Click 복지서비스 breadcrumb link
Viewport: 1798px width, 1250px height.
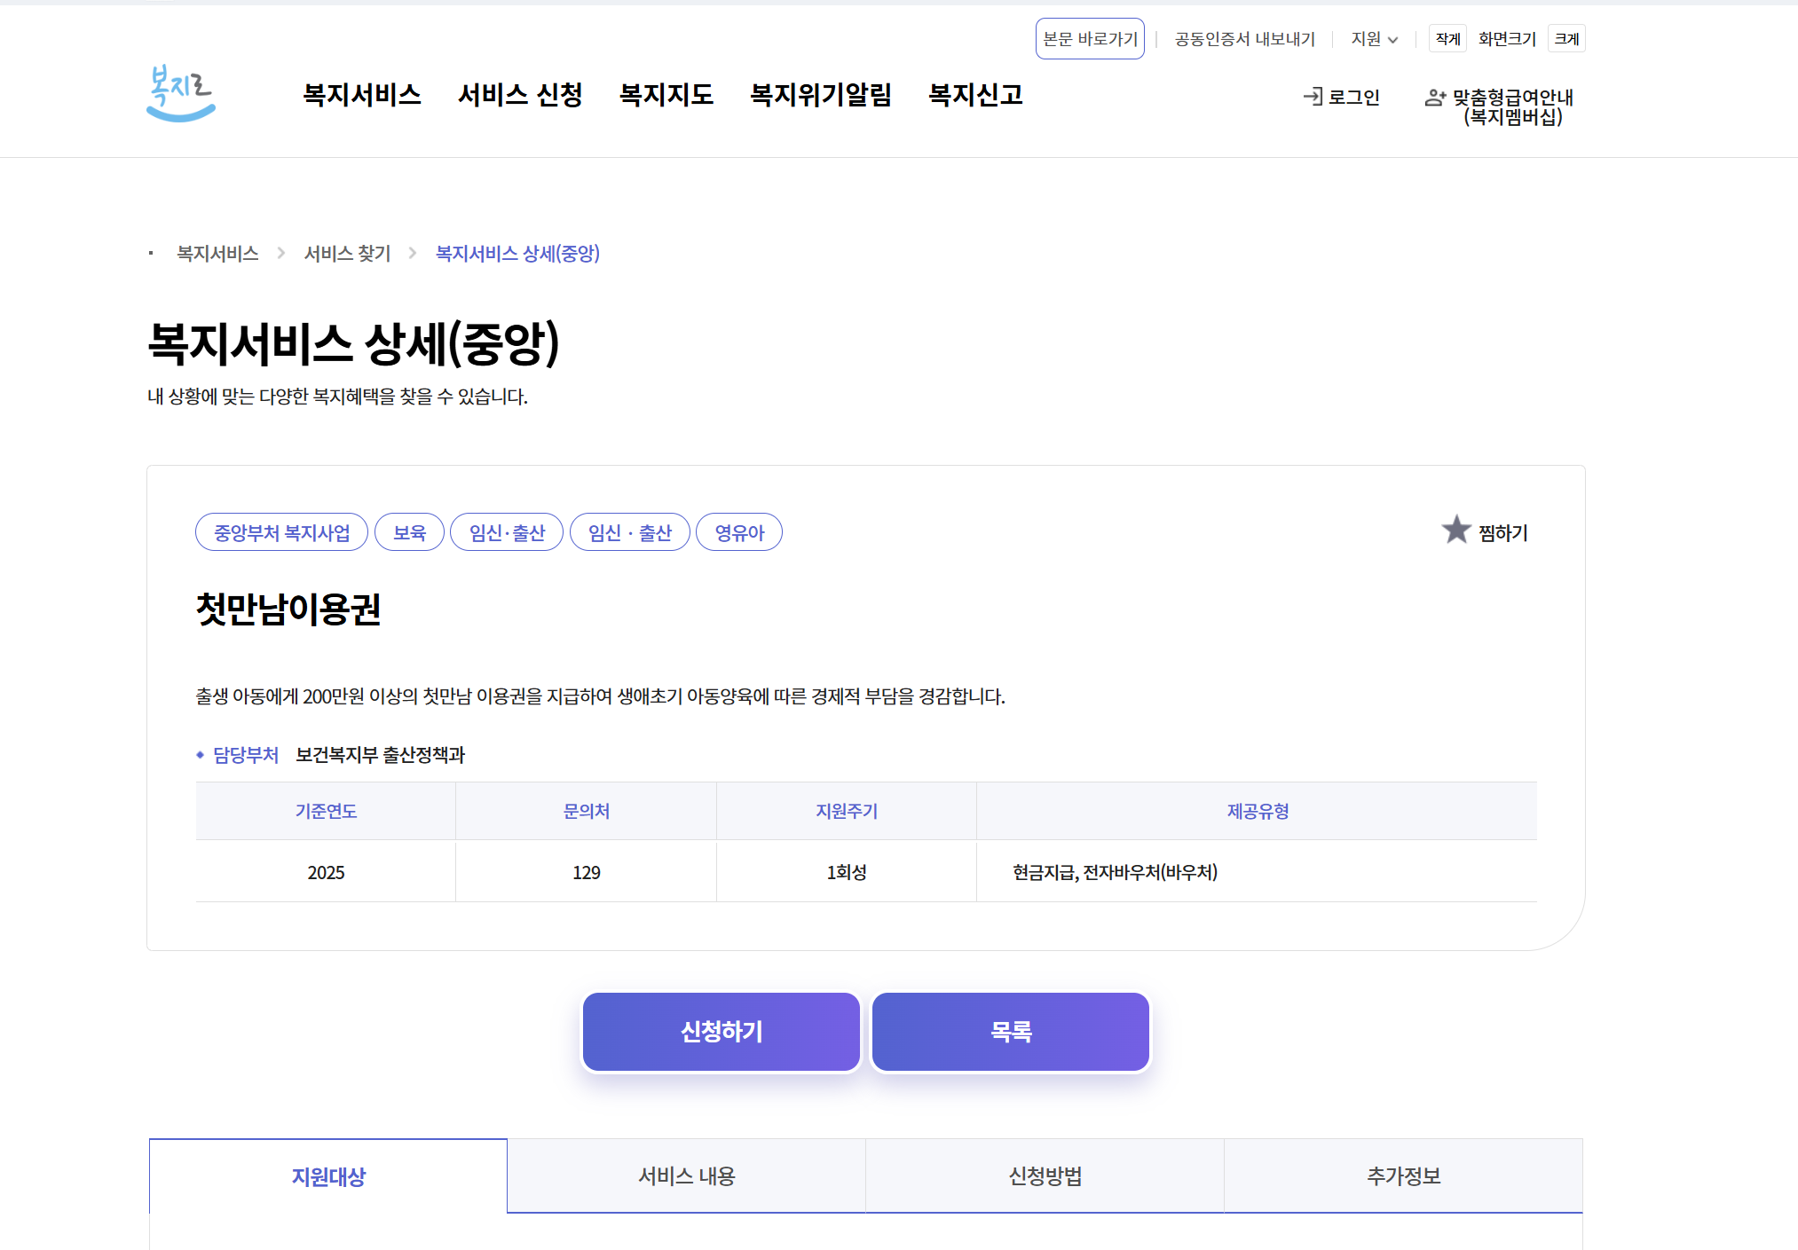[217, 254]
